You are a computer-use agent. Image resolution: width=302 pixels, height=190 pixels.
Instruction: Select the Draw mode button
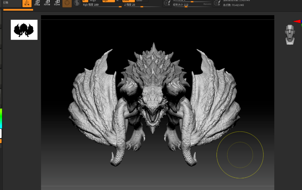(27, 3)
